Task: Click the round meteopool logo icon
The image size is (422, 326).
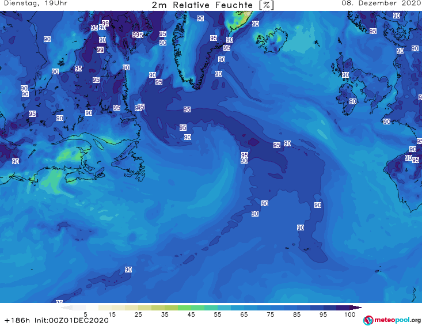Action: [x=368, y=320]
